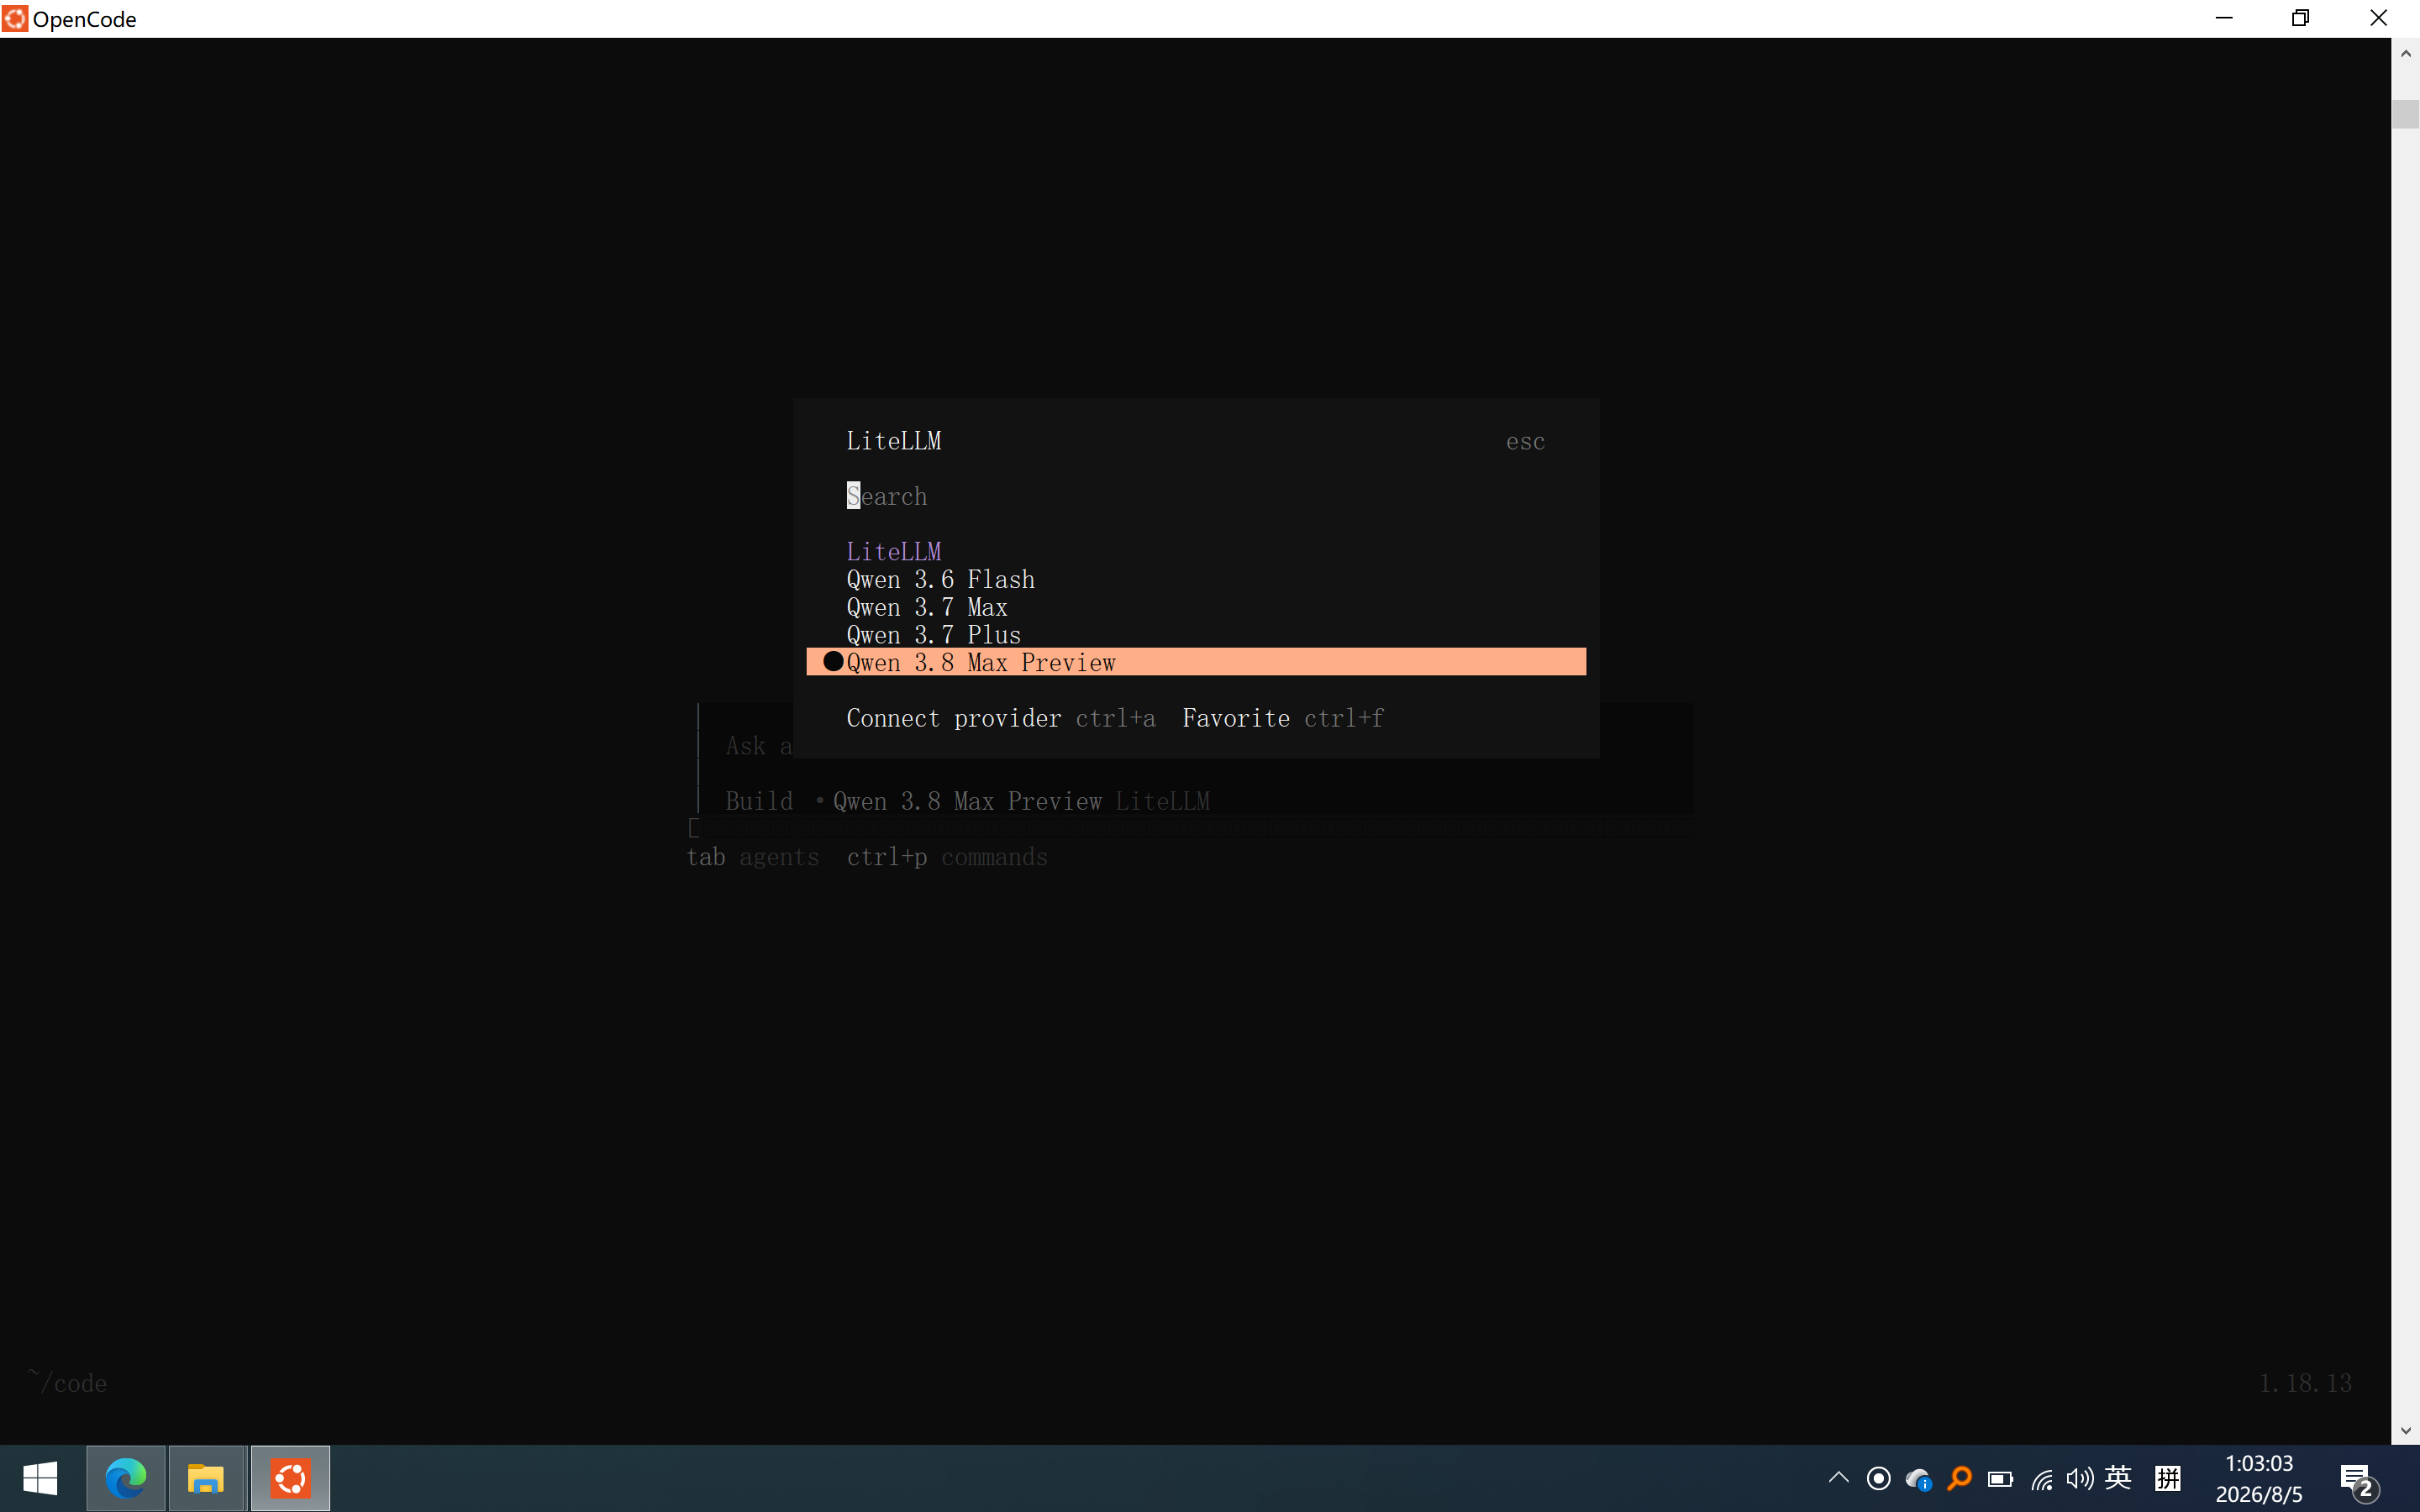Click the Search field in the model dialog

(x=1196, y=496)
